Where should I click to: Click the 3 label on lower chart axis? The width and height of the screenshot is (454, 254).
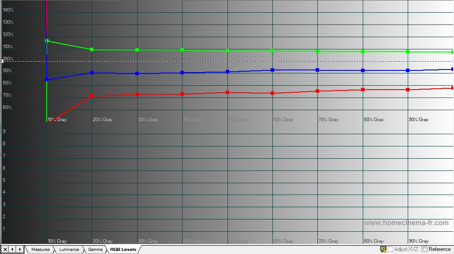point(4,205)
